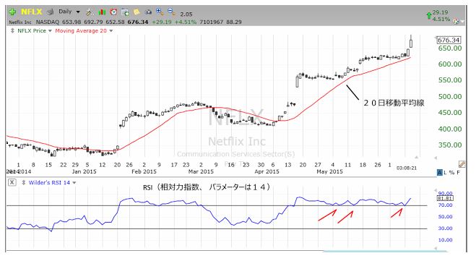Viewport: 476px width, 261px height.
Task: Click the small up arrow near time axis end
Action: 417,157
